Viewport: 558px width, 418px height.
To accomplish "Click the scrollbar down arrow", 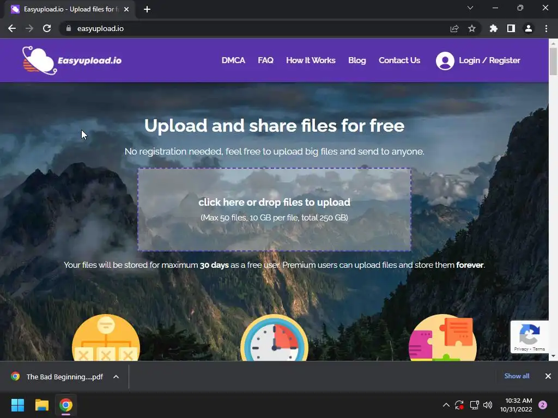I will 553,356.
